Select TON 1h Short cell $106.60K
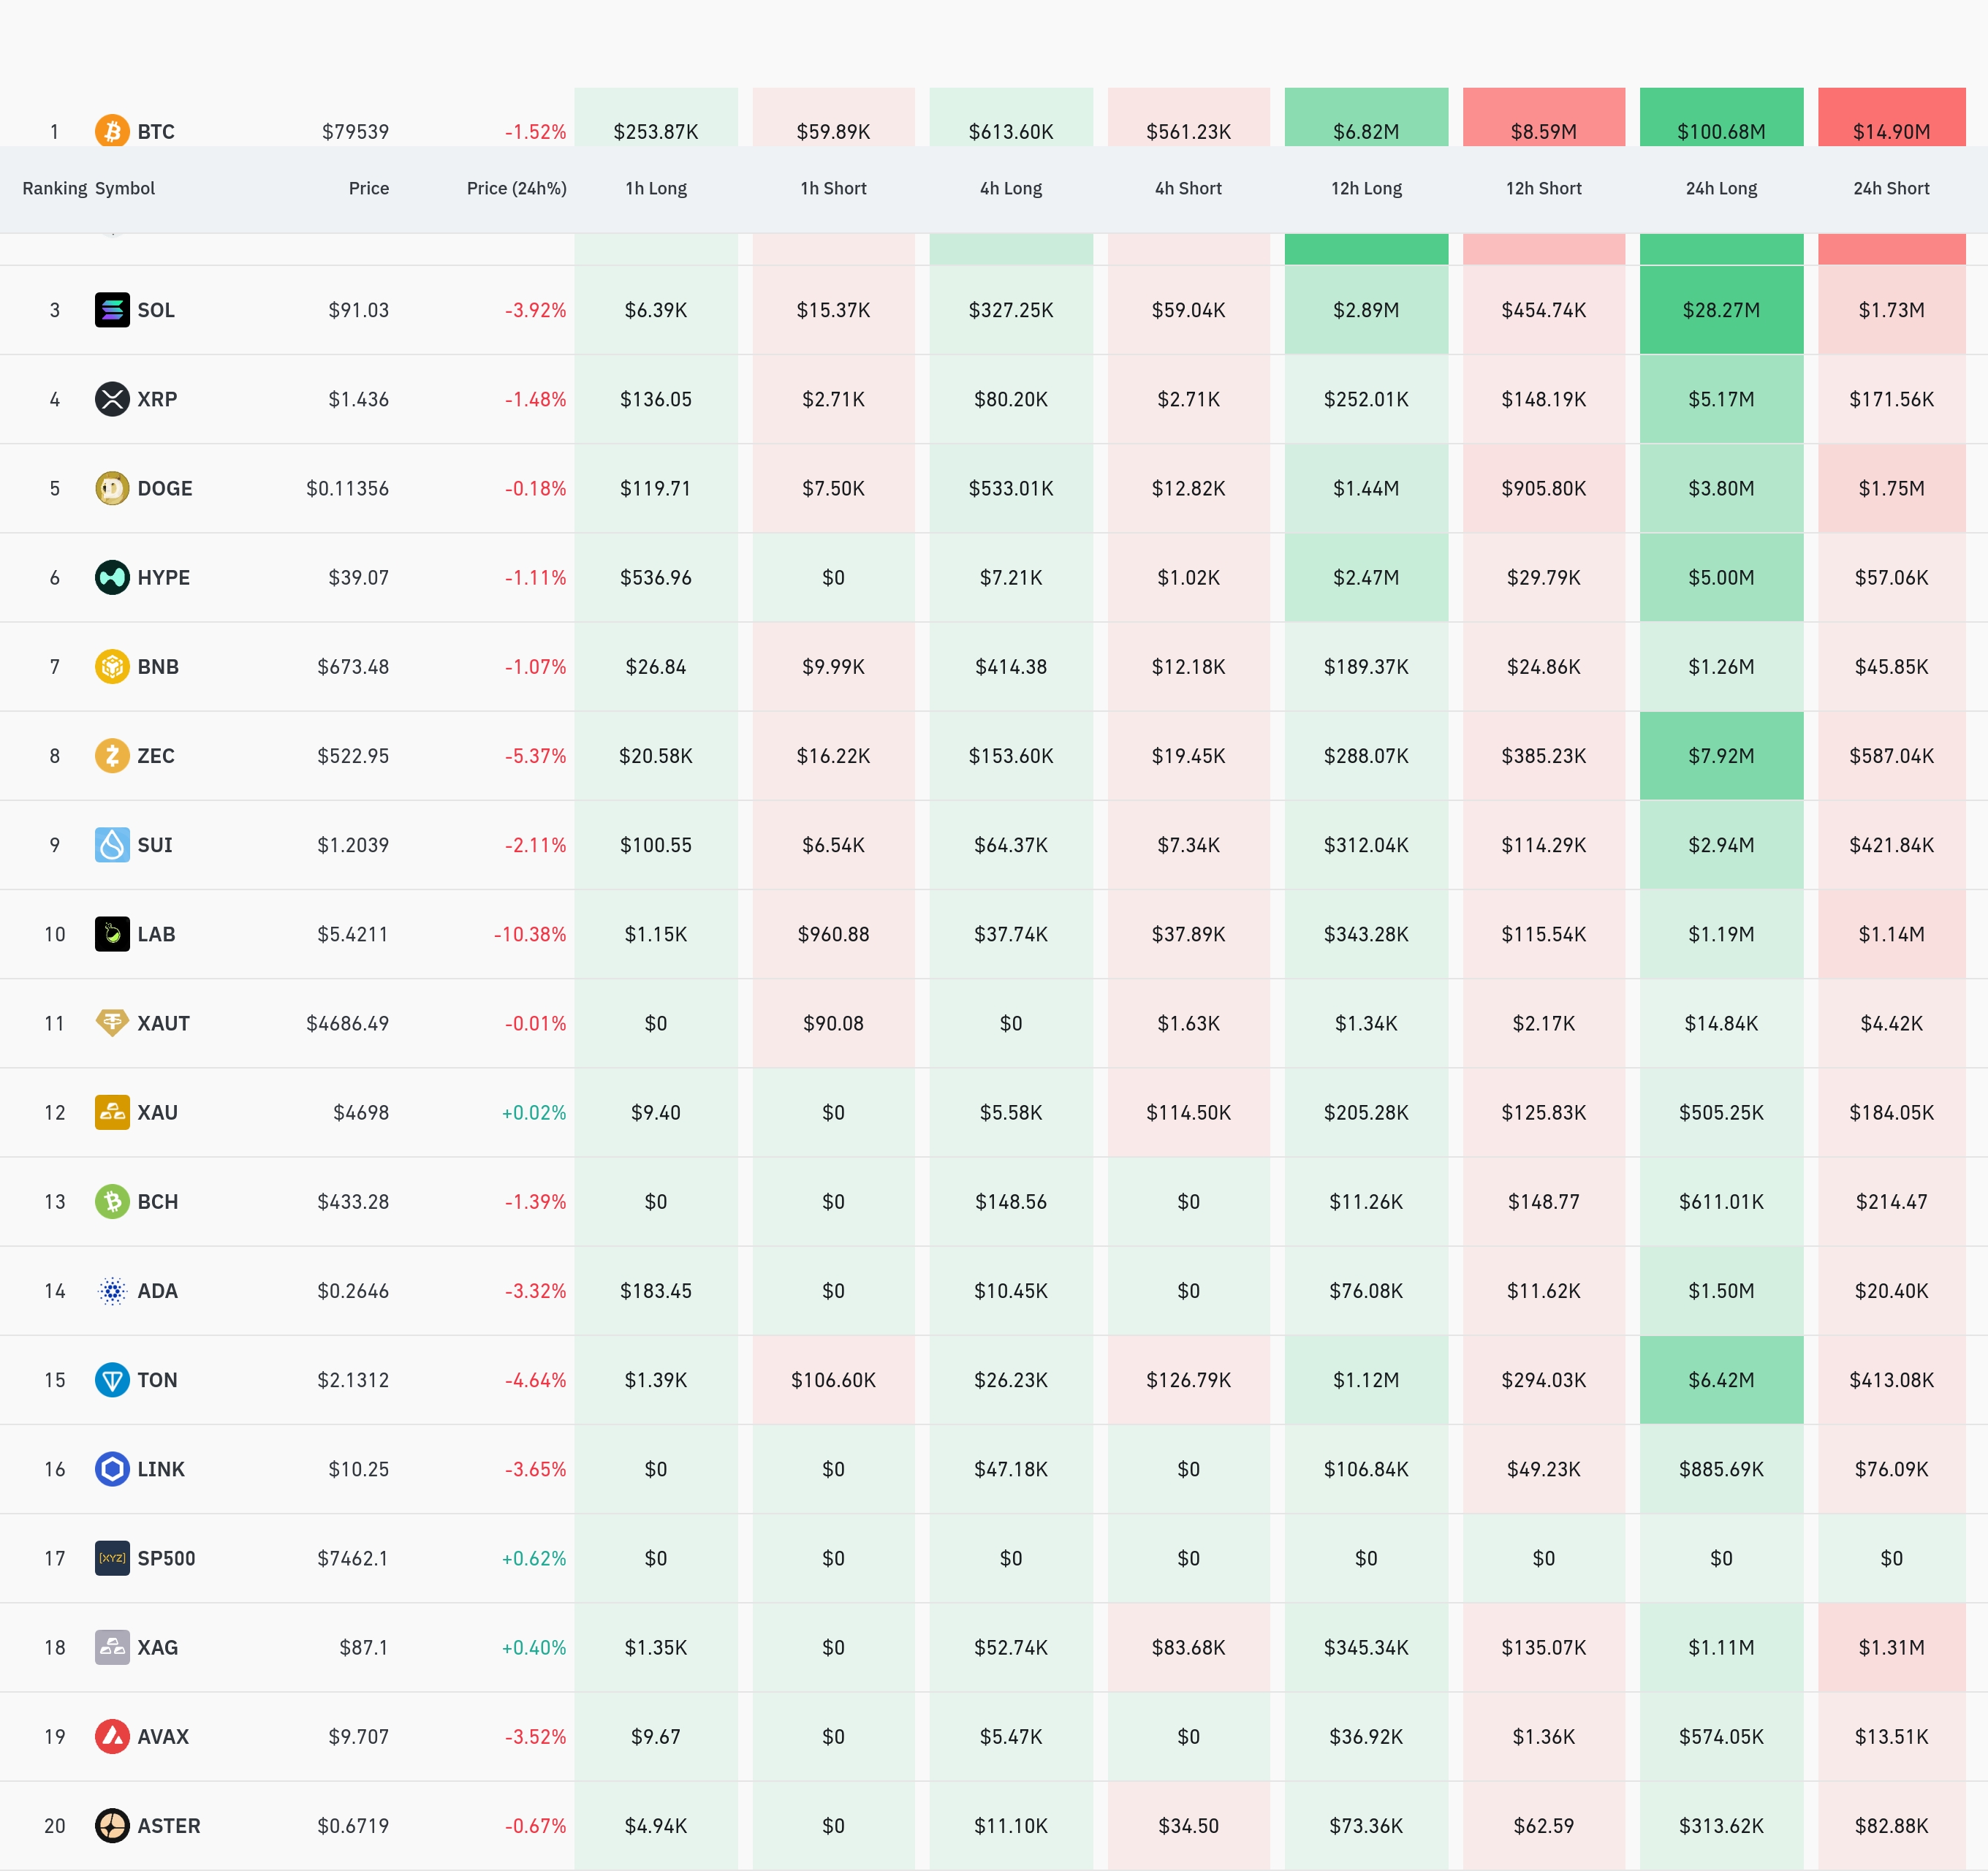Viewport: 1988px width, 1871px height. (x=834, y=1380)
